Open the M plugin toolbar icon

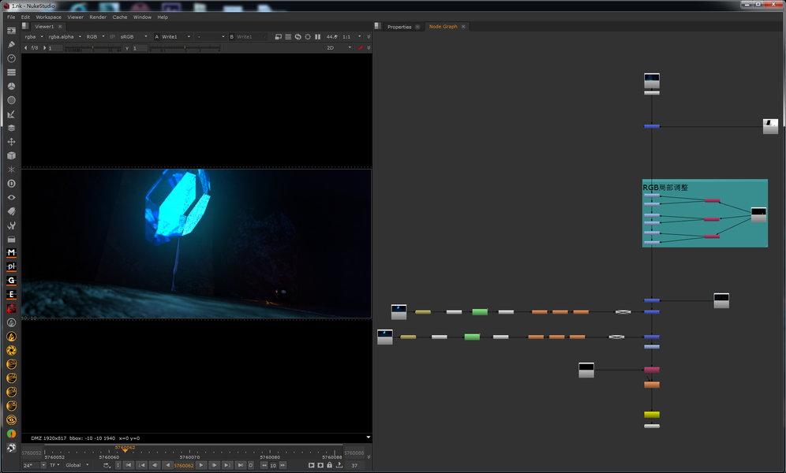11,253
